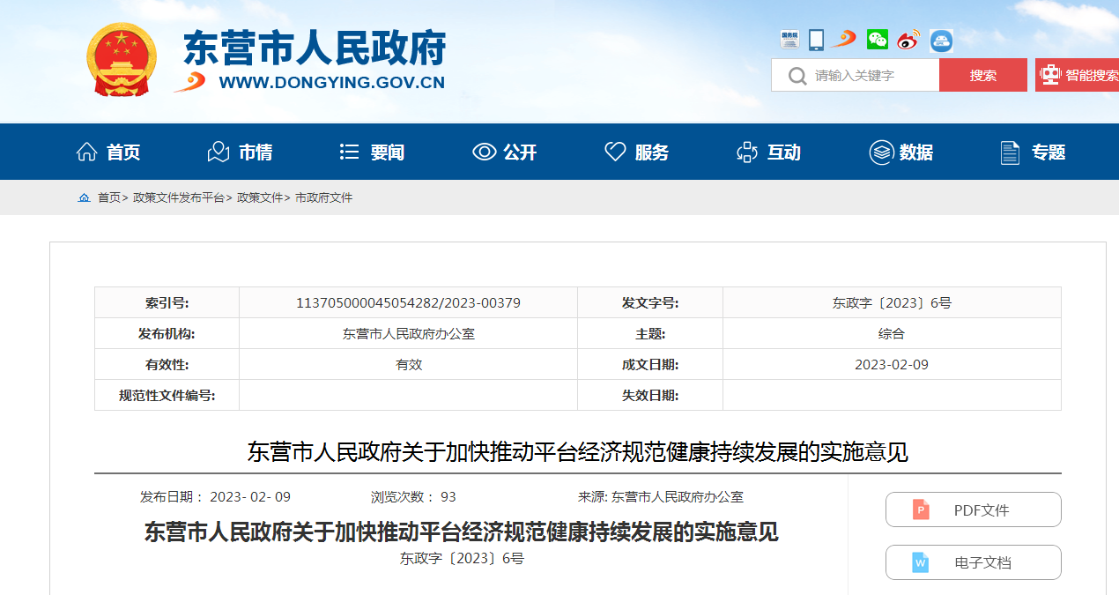Download the PDF文件 version
The width and height of the screenshot is (1119, 595).
pyautogui.click(x=973, y=509)
